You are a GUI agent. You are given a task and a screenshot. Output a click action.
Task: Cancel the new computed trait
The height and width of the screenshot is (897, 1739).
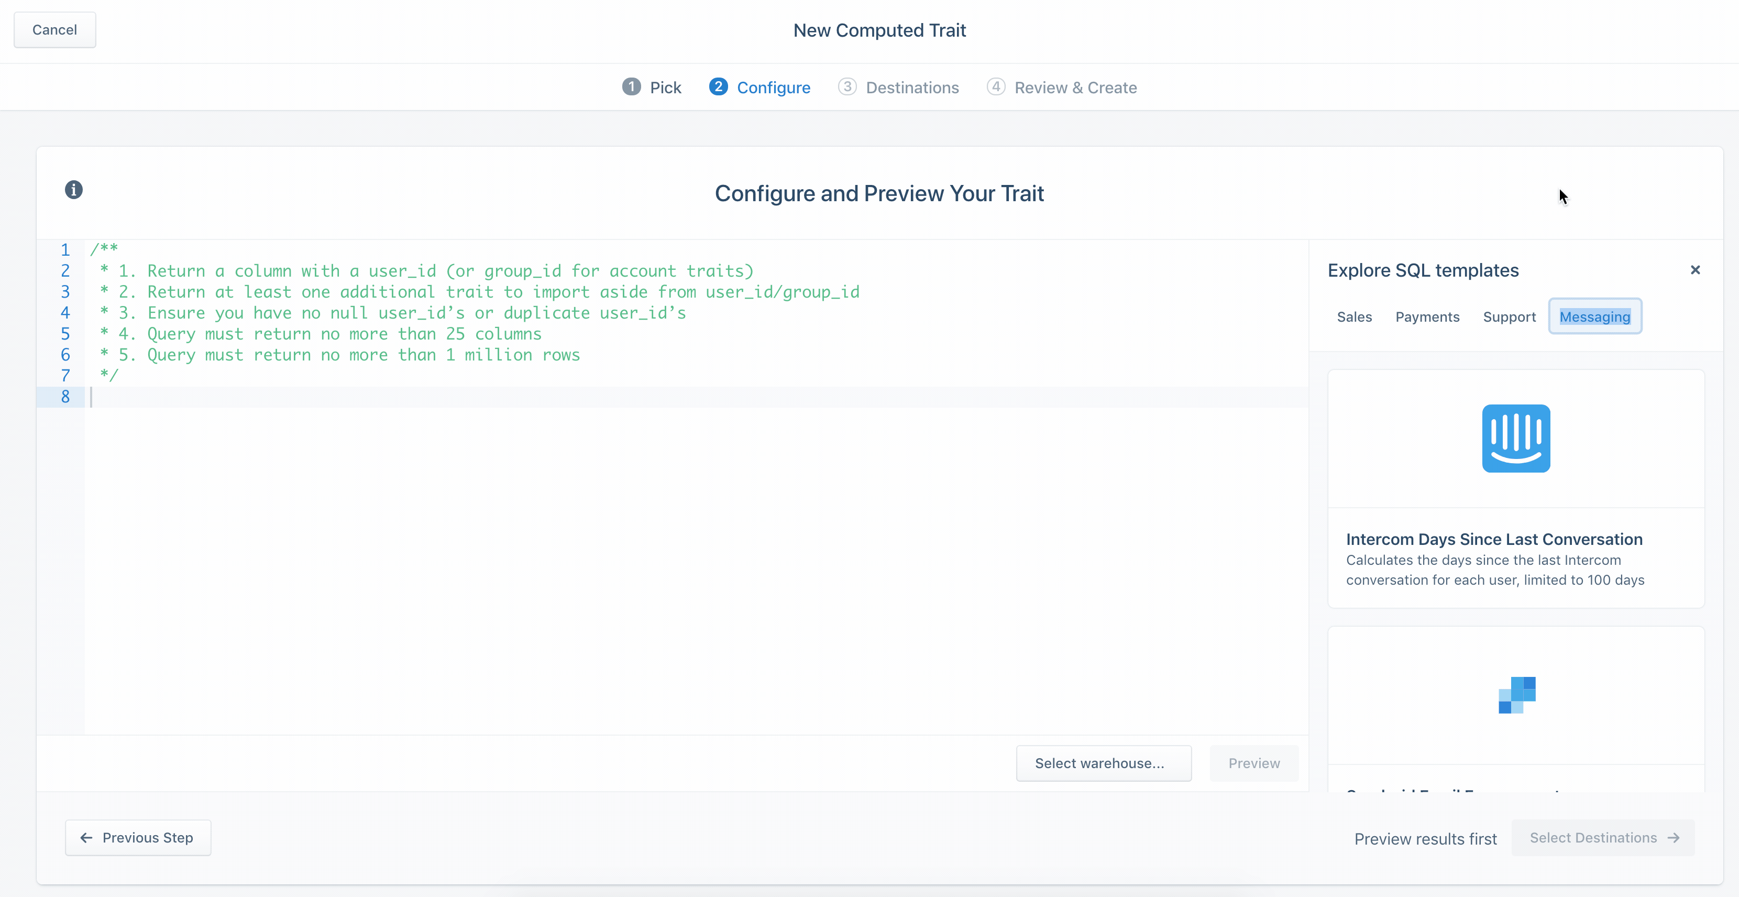click(x=54, y=30)
